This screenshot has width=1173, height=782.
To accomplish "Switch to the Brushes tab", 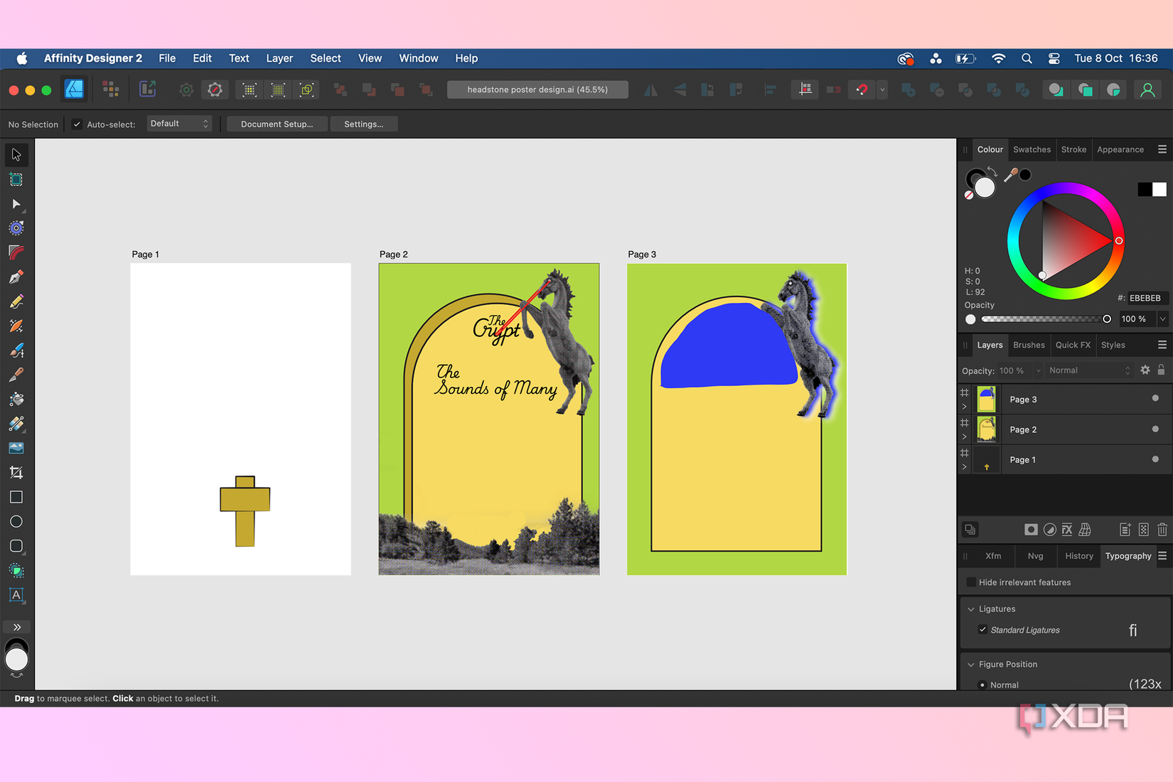I will [x=1029, y=345].
